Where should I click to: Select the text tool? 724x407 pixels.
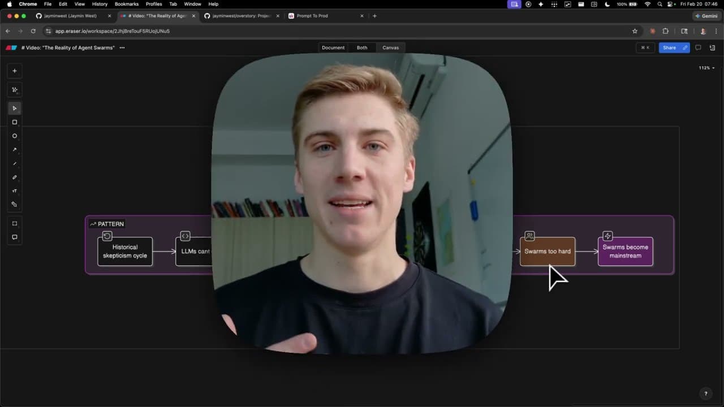[x=15, y=191]
